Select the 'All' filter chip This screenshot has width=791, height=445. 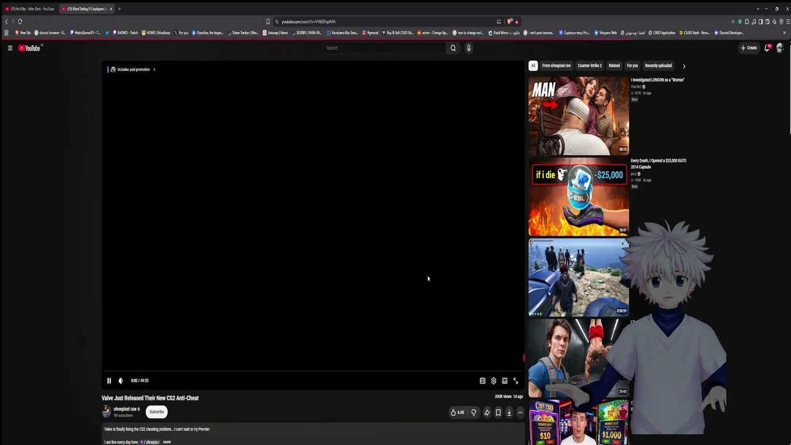(533, 66)
